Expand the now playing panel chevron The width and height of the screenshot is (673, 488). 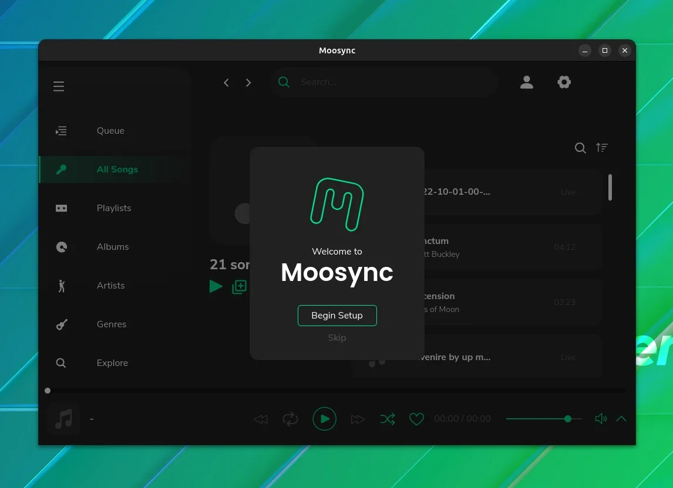tap(621, 419)
